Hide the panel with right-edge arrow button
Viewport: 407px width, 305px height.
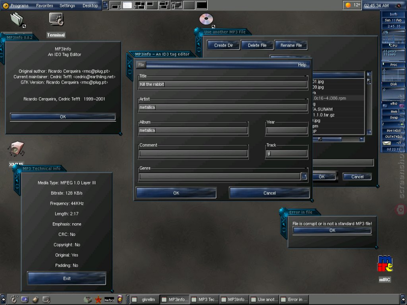point(403,299)
